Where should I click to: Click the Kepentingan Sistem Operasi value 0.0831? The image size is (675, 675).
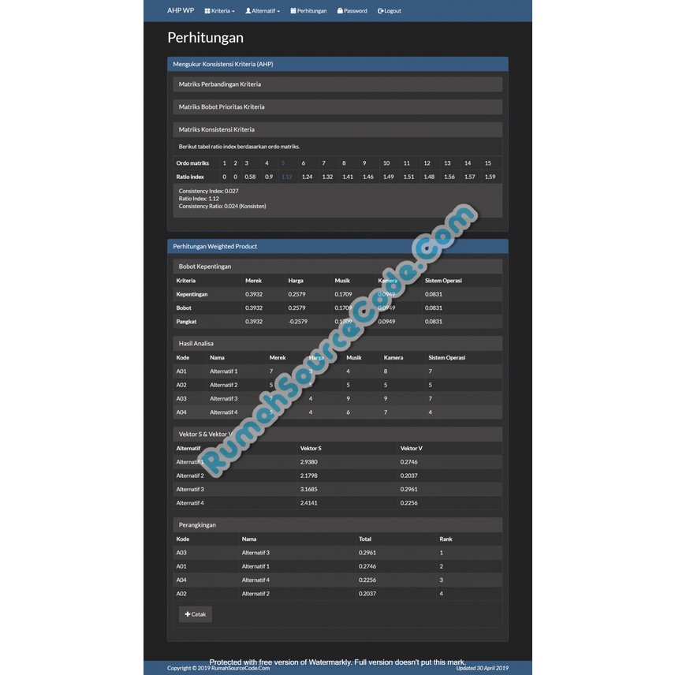pos(434,294)
